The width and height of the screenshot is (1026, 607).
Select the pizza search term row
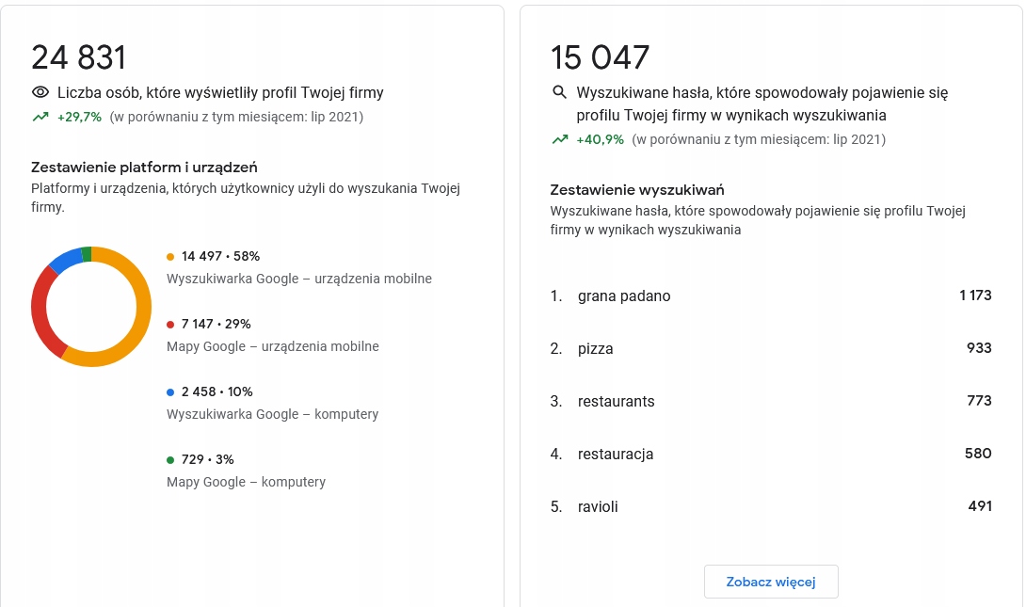[595, 348]
